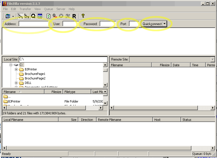Screen dimensions: 217x158
Task: Open the Queue menu
Action: (x=48, y=9)
